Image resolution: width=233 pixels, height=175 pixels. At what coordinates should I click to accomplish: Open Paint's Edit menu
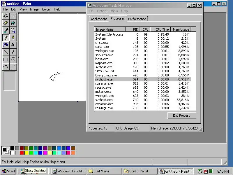pyautogui.click(x=14, y=9)
